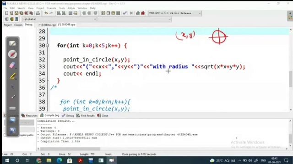Viewport: 293px width, 164px height.
Task: Redo the edit via toolbar arrow
Action: (x=51, y=13)
